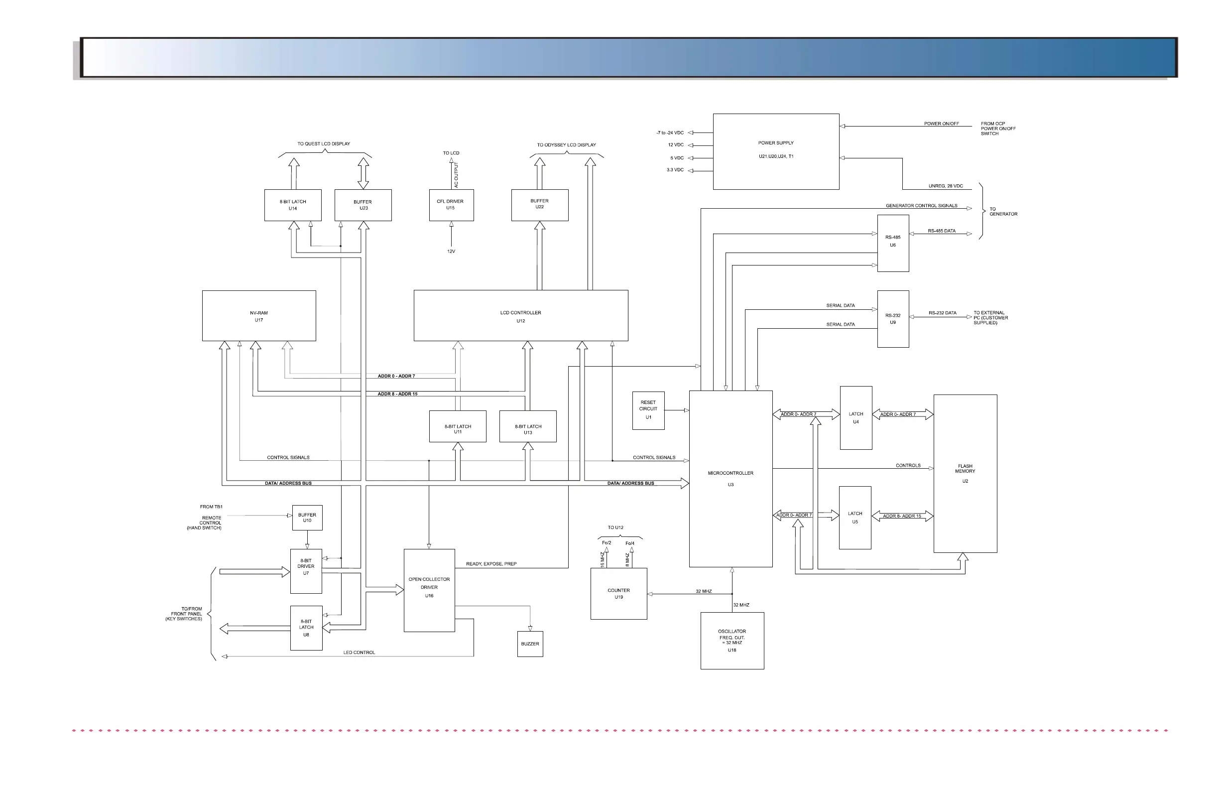
Task: Click the RS-485 U6 block
Action: [x=892, y=243]
